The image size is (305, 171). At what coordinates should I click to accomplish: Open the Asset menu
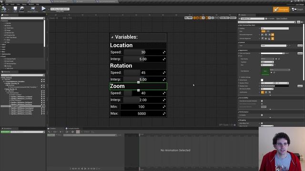[x=12, y=4]
